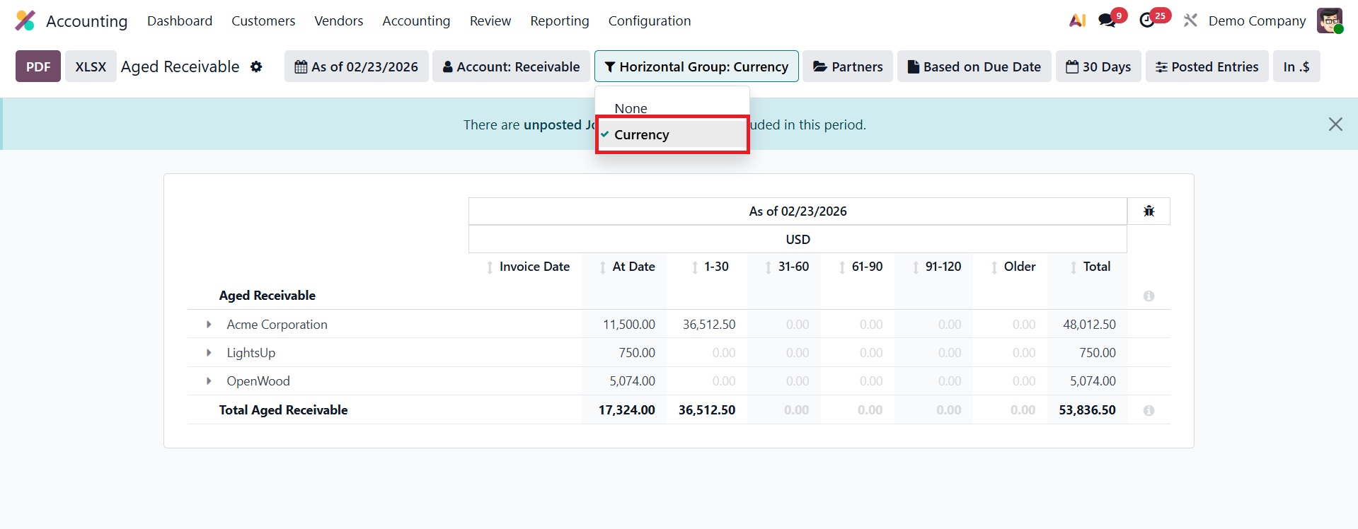Image resolution: width=1358 pixels, height=529 pixels.
Task: Expand the OpenWood row
Action: [209, 381]
